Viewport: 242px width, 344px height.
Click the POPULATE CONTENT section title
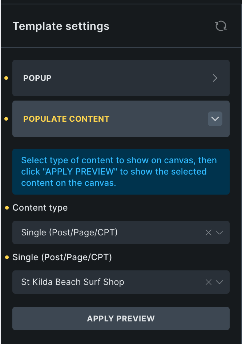click(x=66, y=119)
